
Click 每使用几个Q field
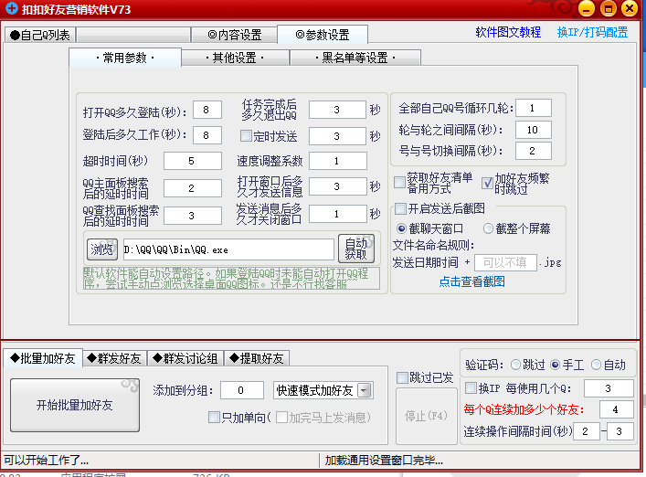click(x=609, y=388)
